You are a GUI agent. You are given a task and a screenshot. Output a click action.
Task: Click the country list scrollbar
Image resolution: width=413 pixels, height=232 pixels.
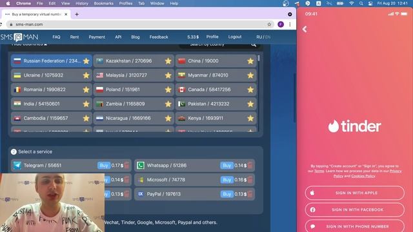point(259,58)
